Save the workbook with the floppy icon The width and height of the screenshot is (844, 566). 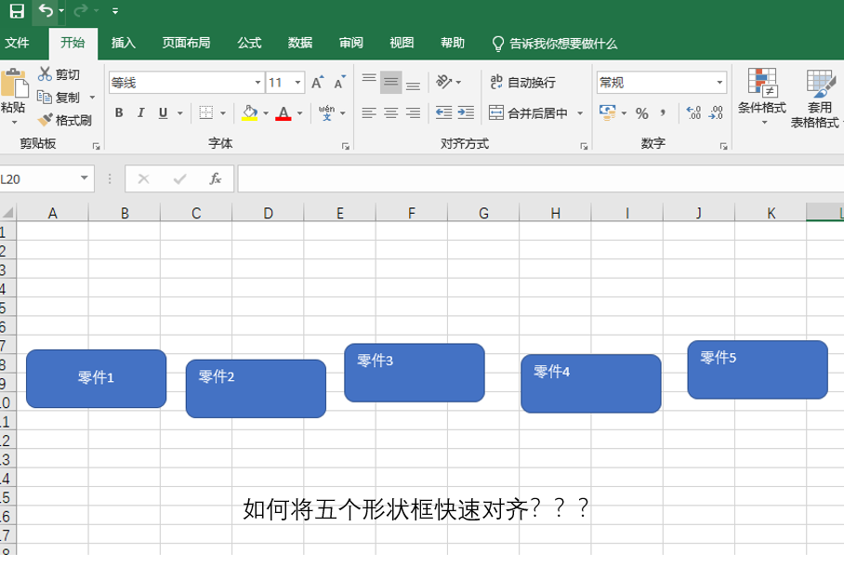(x=17, y=11)
